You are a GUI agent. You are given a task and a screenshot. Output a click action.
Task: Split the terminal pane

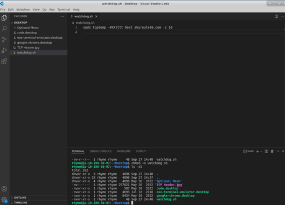pos(267,151)
